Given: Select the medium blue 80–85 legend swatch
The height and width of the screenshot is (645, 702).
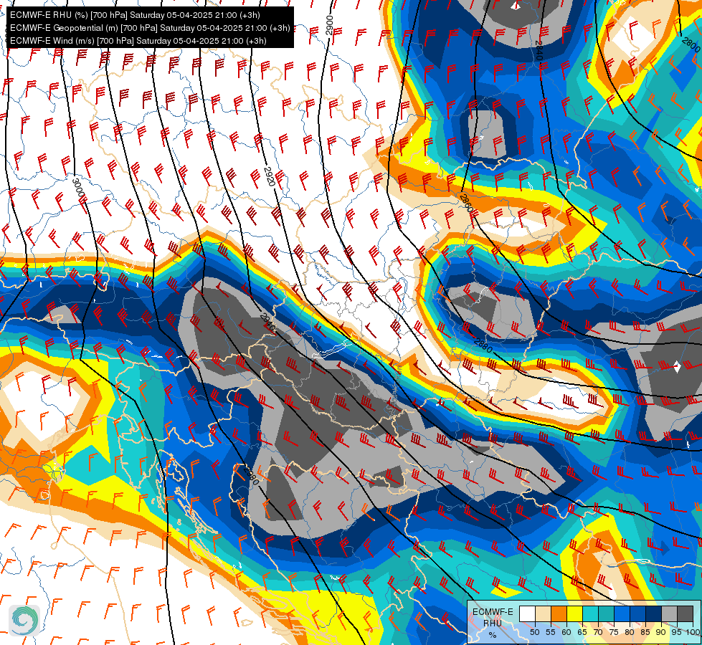Looking at the screenshot, I should (637, 614).
